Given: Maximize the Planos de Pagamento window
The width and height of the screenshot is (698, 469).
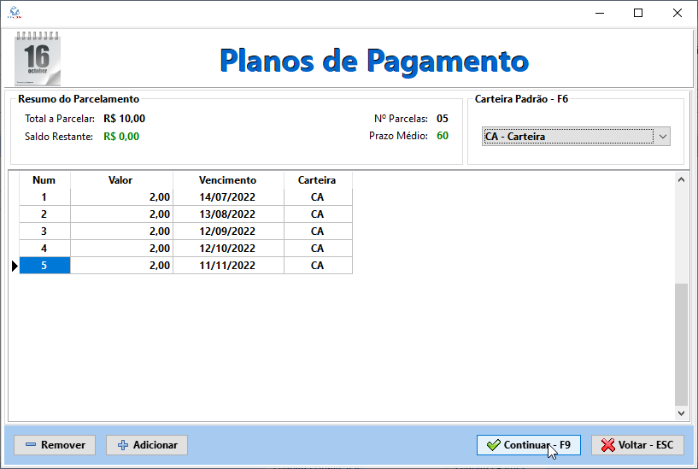Looking at the screenshot, I should coord(638,13).
